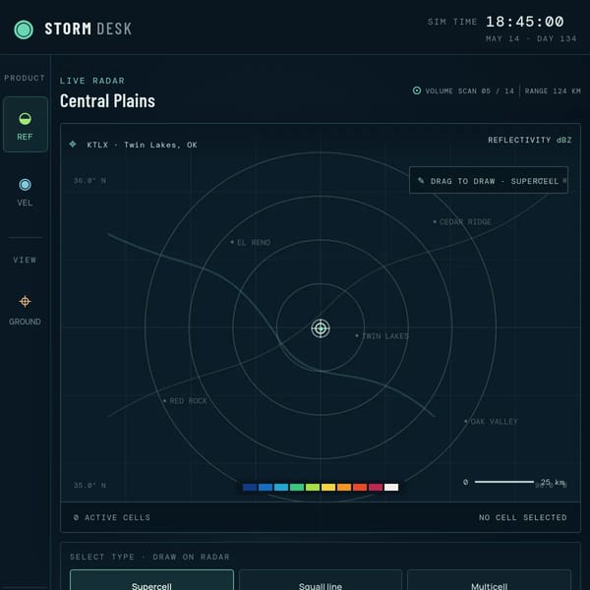
Task: Select the Multicell storm type
Action: pyautogui.click(x=489, y=580)
